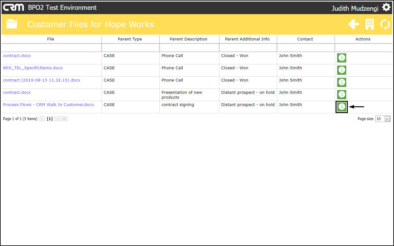Screen dimensions: 394x246
Task: Click John Smith in the BPO_TEL_SpecificItems.docx row
Action: coord(290,68)
